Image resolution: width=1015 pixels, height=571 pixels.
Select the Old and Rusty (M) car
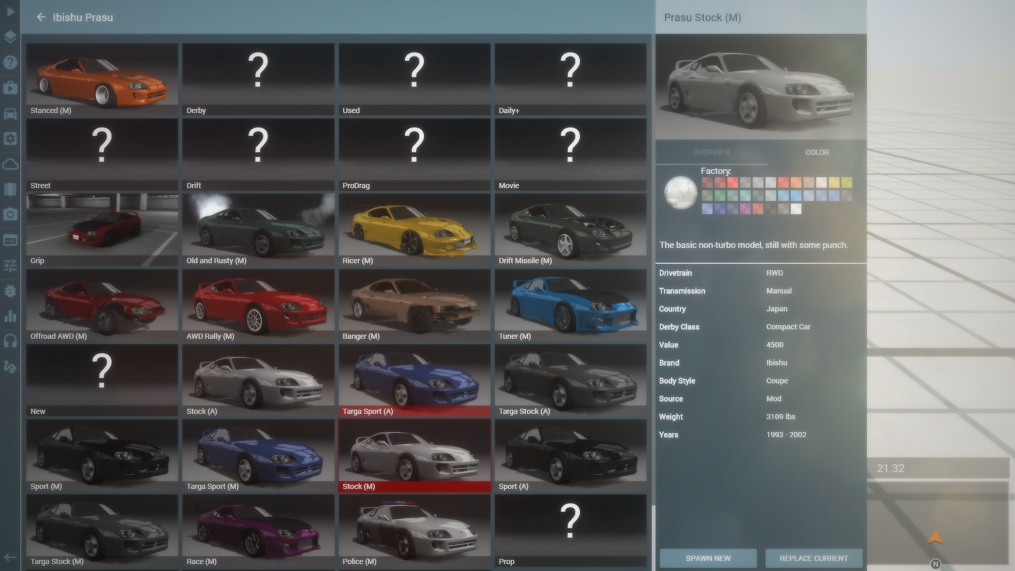[x=258, y=229]
